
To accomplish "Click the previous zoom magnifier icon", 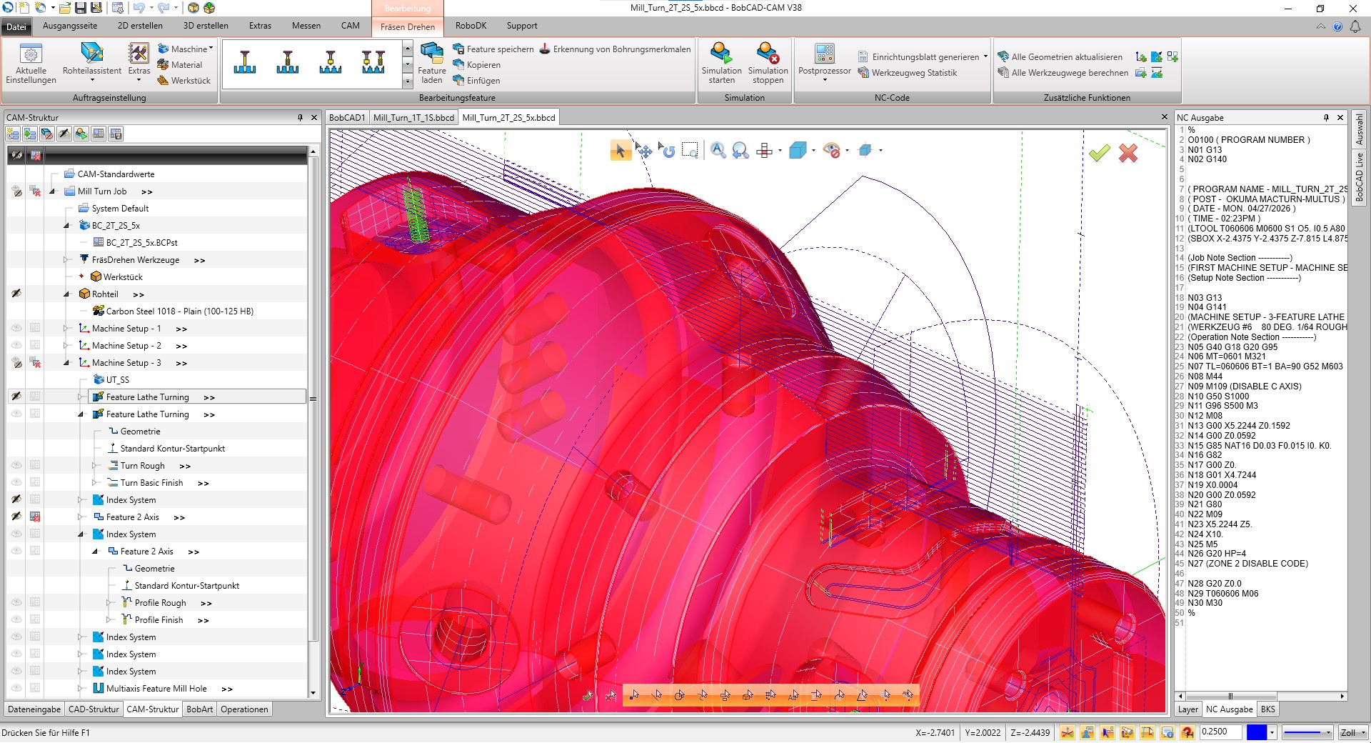I will coord(740,150).
